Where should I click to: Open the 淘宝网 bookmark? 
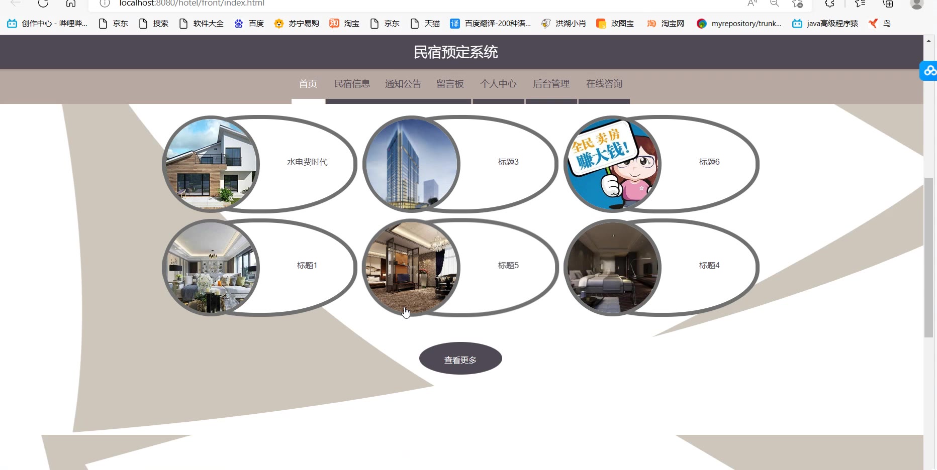coord(666,24)
